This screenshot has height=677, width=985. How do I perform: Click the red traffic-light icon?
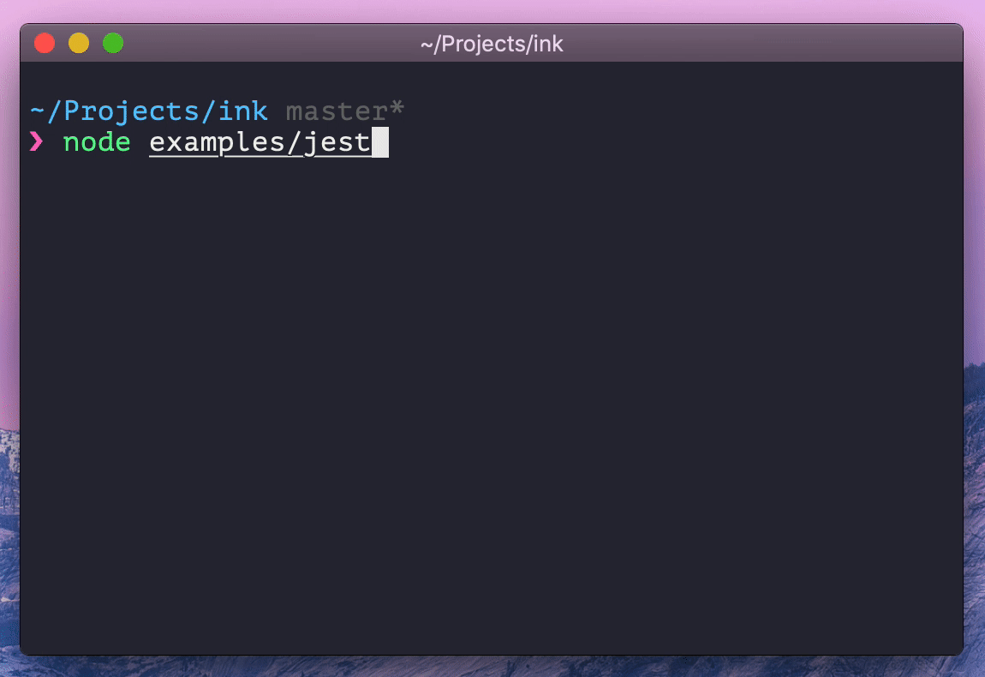44,43
